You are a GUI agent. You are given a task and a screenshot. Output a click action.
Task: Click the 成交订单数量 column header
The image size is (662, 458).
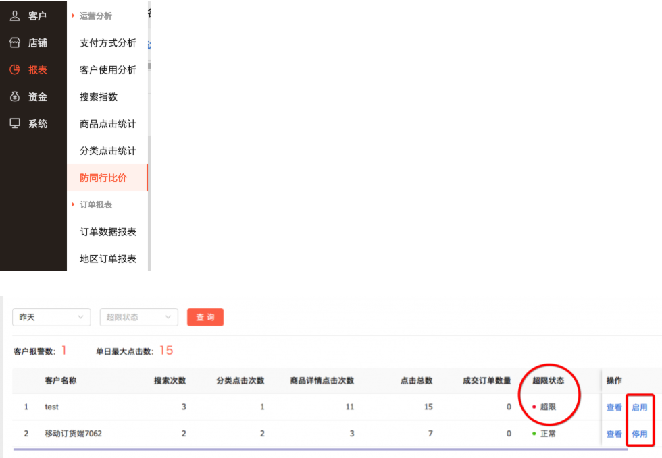point(487,380)
